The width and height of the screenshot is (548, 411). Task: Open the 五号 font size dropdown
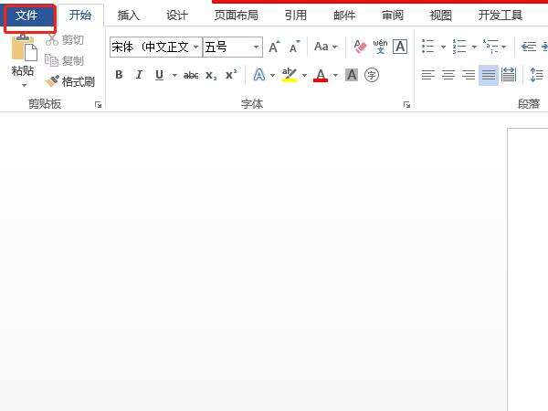[256, 47]
